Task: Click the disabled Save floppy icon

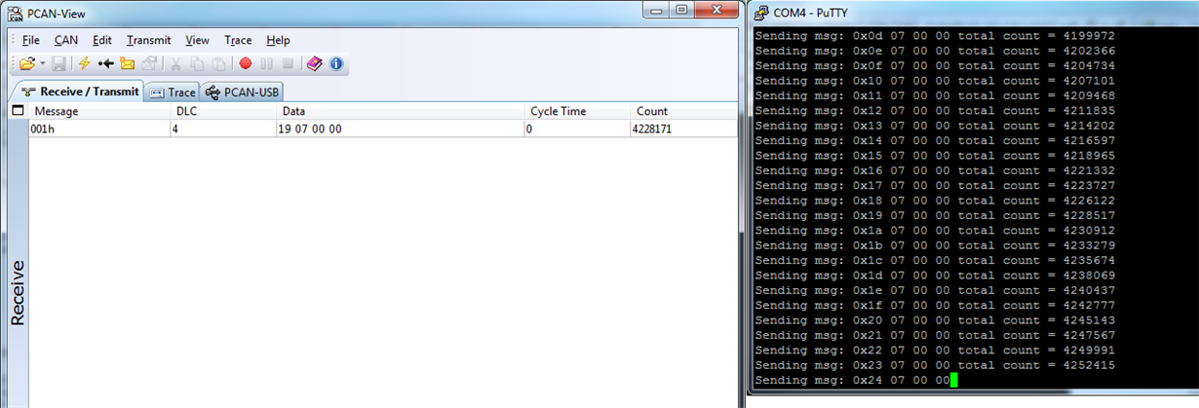Action: (x=59, y=63)
